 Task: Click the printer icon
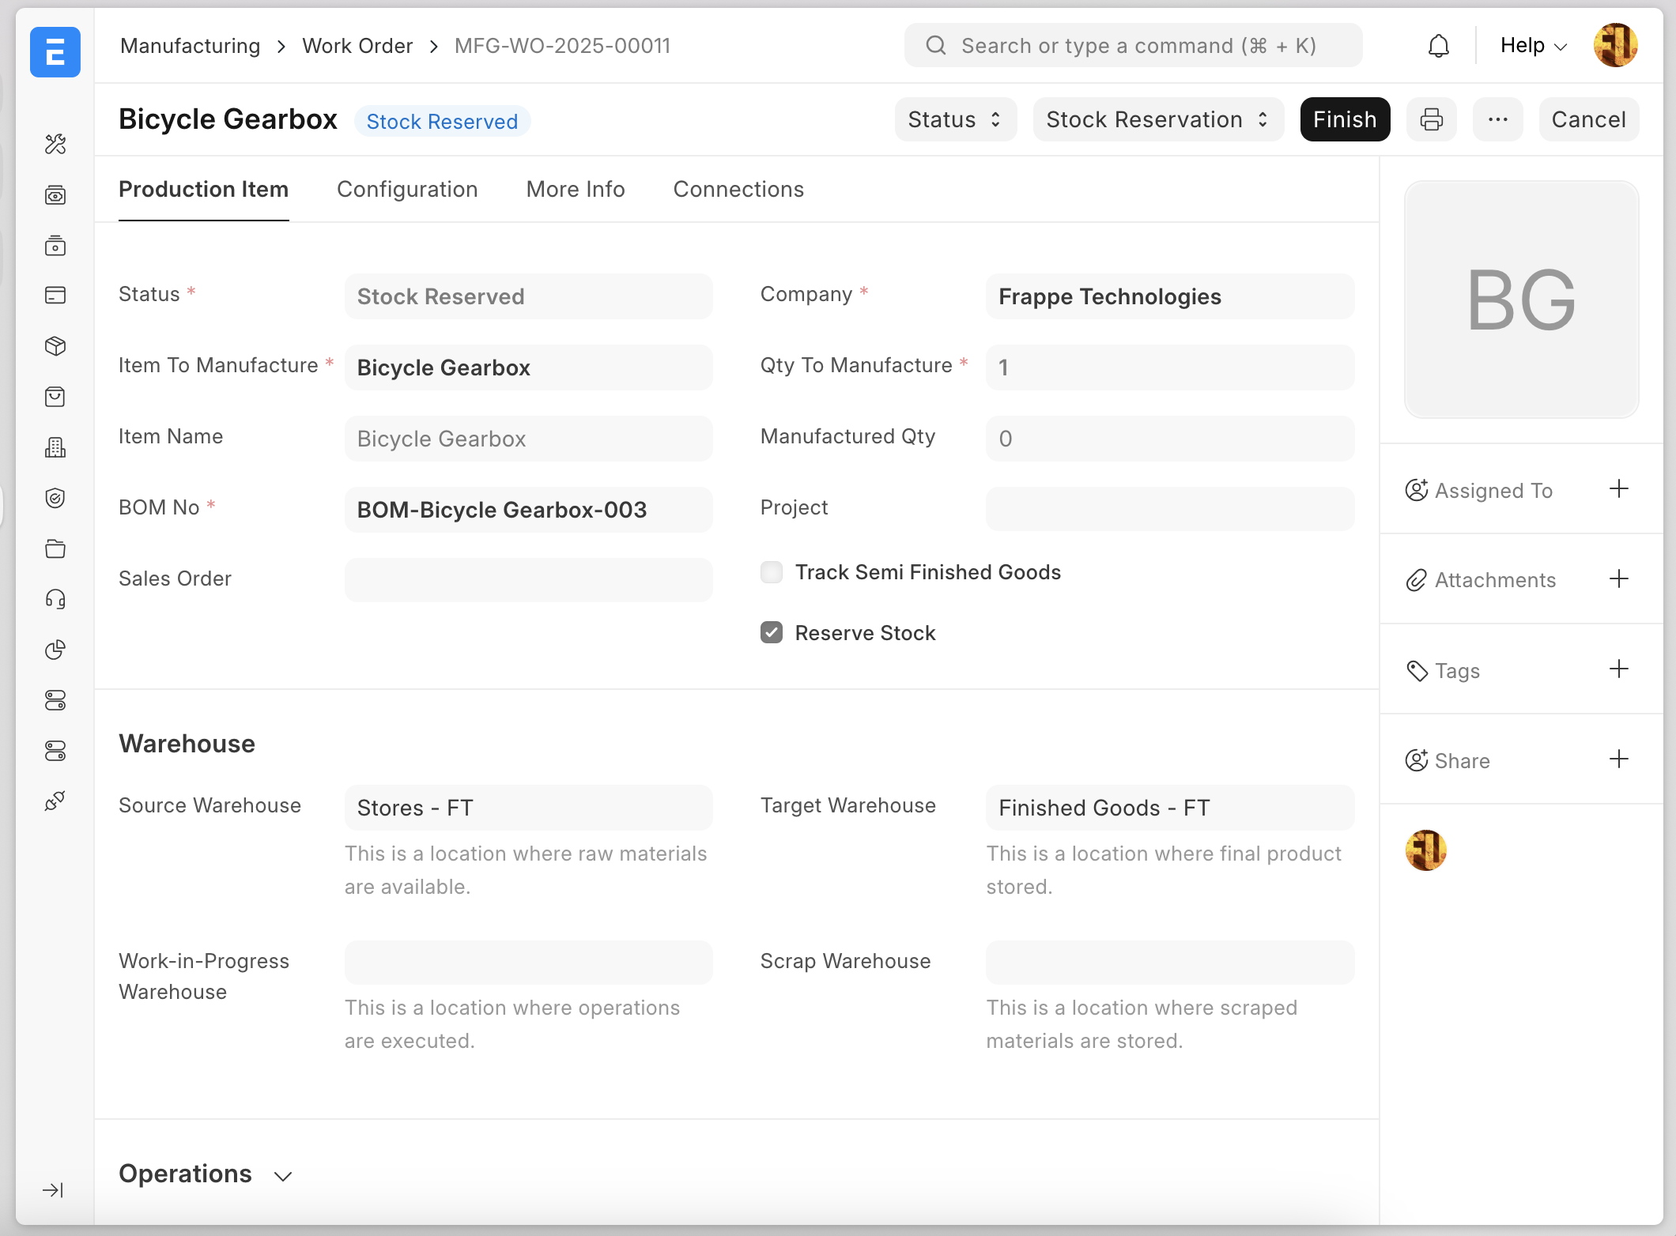point(1431,119)
